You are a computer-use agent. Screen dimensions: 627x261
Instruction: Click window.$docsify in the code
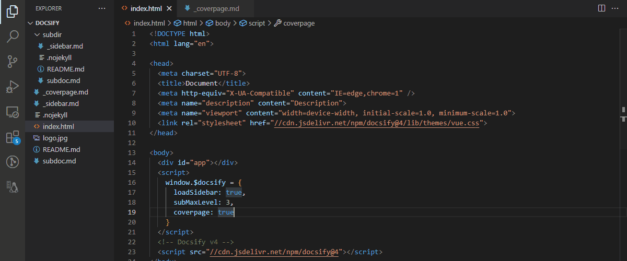tap(195, 182)
